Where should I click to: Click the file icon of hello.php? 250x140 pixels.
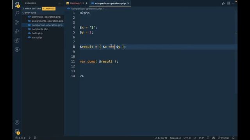[29, 33]
